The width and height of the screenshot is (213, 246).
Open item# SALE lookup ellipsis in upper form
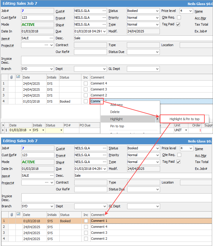pyautogui.click(x=51, y=38)
